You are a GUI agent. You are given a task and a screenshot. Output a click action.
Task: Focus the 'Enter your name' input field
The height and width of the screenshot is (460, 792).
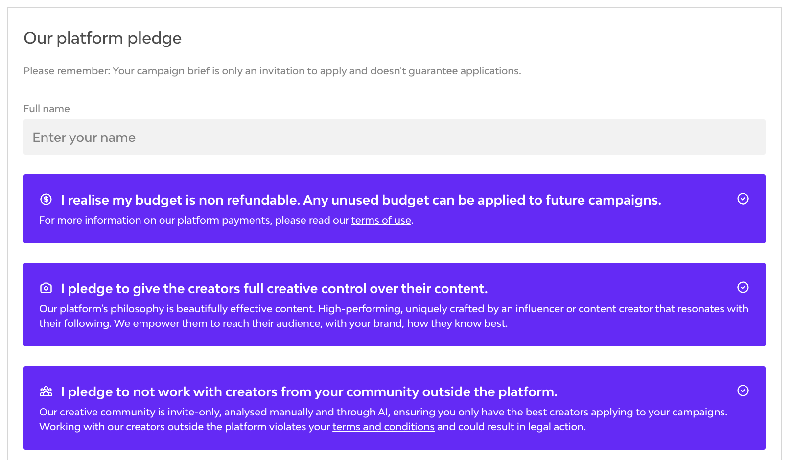coord(394,138)
